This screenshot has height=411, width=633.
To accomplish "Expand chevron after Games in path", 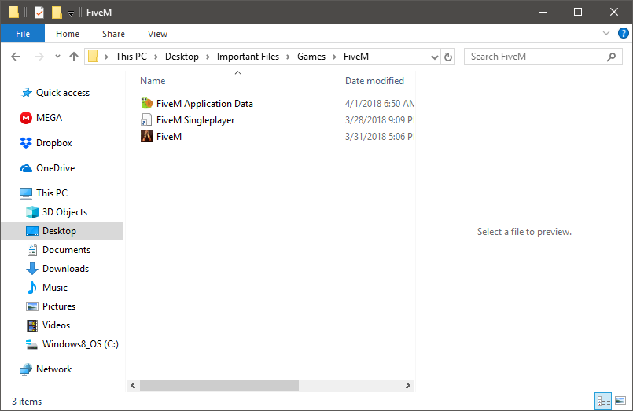I will click(335, 57).
